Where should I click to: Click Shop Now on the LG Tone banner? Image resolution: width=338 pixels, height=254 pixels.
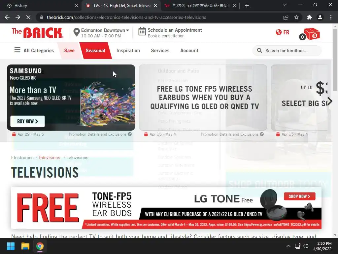coord(299,196)
